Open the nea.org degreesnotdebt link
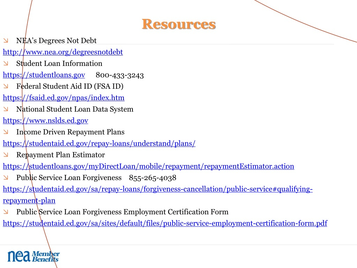 pos(63,52)
